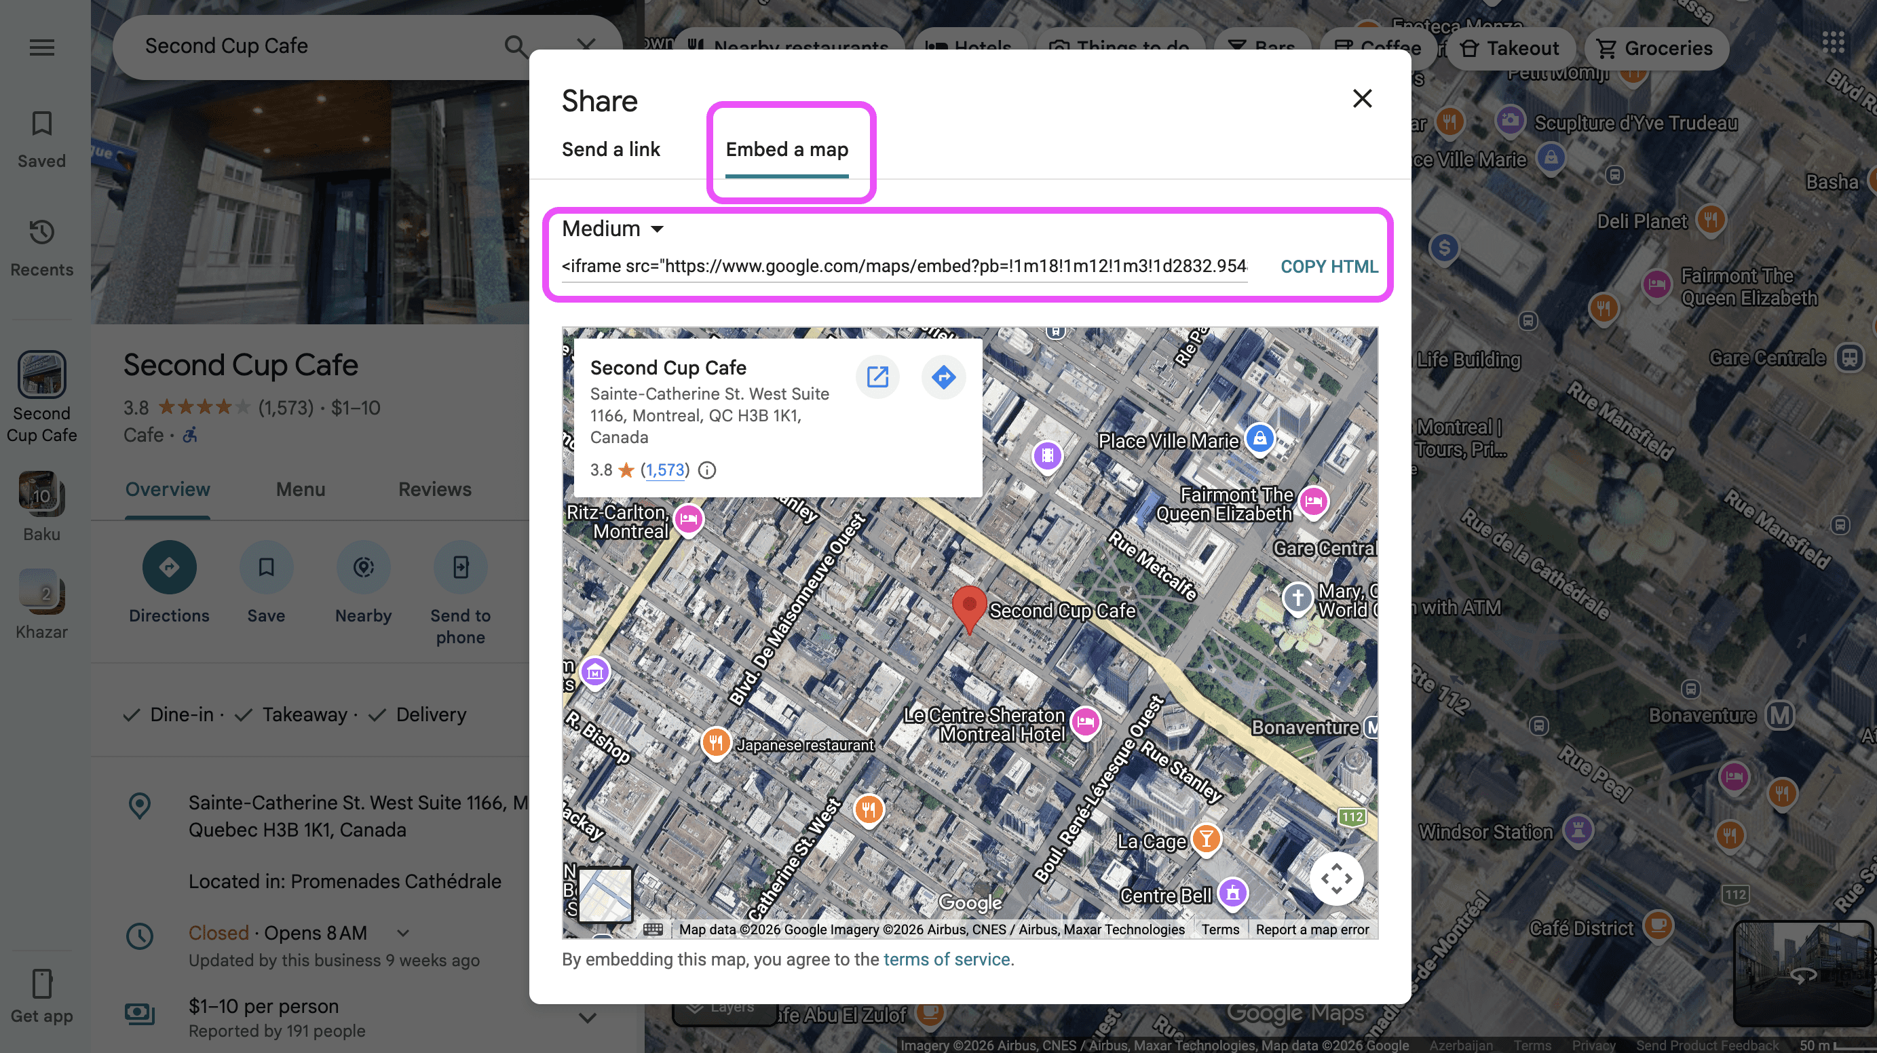Click the directions icon in preview card
Viewport: 1877px width, 1053px height.
[944, 377]
